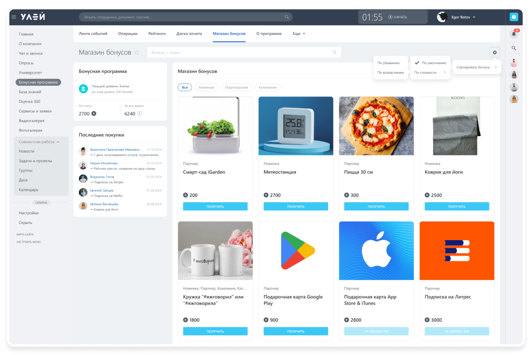
Task: Open Владимир Титов avatar in purchases
Action: point(83,179)
